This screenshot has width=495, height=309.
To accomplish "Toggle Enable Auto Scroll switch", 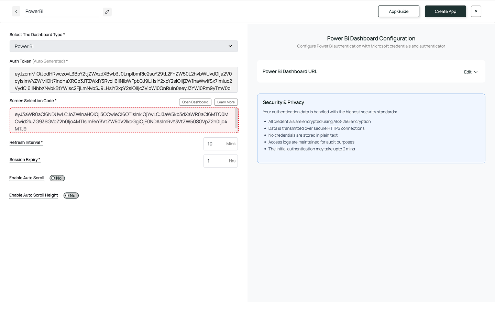I will pos(57,178).
